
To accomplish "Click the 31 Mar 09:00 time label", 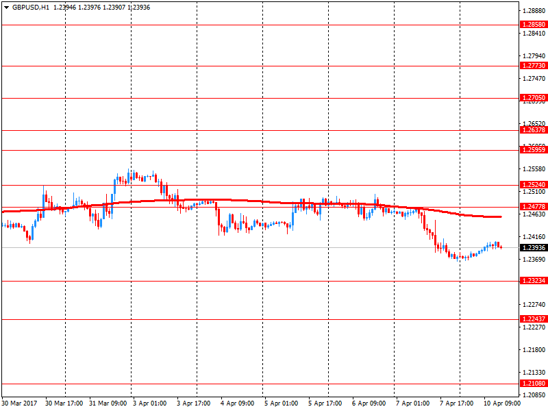I will point(108,403).
